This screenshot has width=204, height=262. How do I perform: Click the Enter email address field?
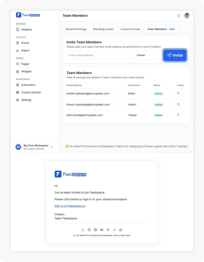99,55
